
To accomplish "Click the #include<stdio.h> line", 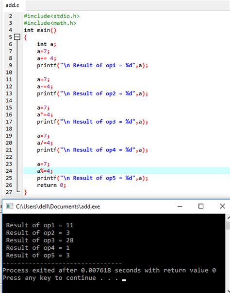I will (x=51, y=16).
